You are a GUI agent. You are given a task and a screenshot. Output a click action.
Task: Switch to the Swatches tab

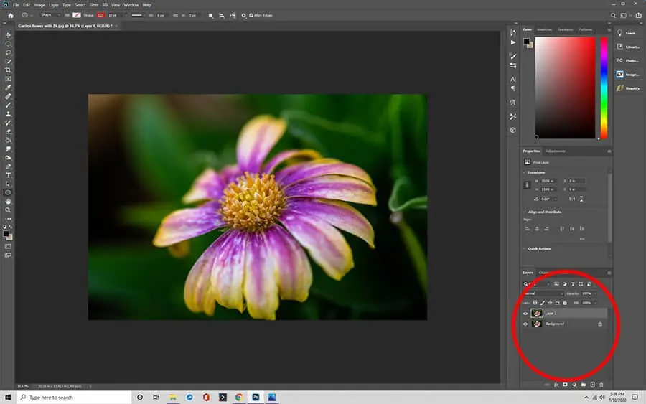pos(544,29)
